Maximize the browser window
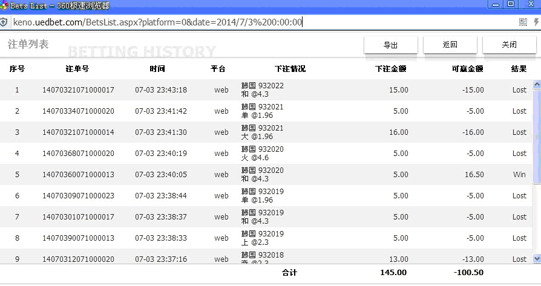541x286 pixels. click(511, 4)
